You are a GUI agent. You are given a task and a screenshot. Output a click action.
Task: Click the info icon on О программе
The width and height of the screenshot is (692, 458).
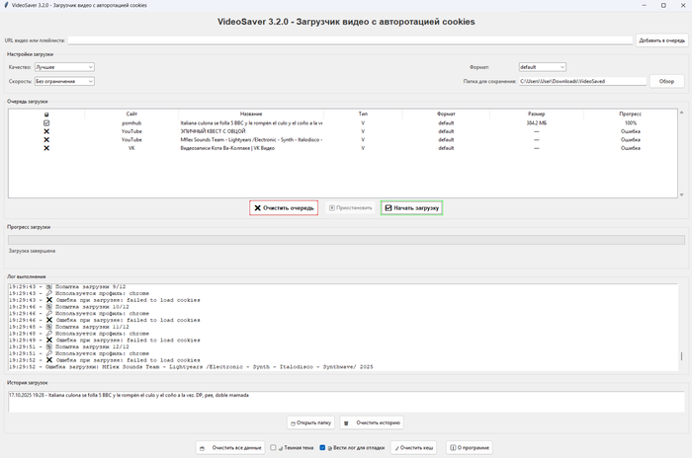[454, 447]
